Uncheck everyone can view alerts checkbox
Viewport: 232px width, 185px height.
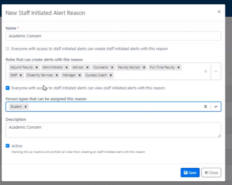[x=7, y=88]
